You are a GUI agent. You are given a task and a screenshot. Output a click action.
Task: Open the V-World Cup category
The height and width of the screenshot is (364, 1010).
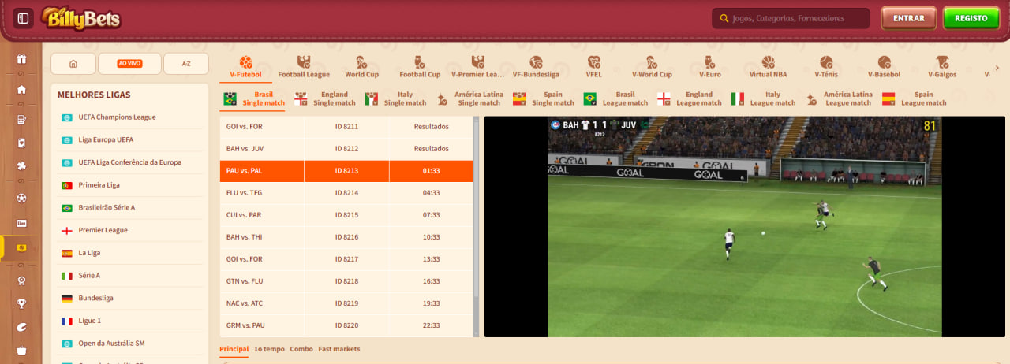click(x=652, y=67)
